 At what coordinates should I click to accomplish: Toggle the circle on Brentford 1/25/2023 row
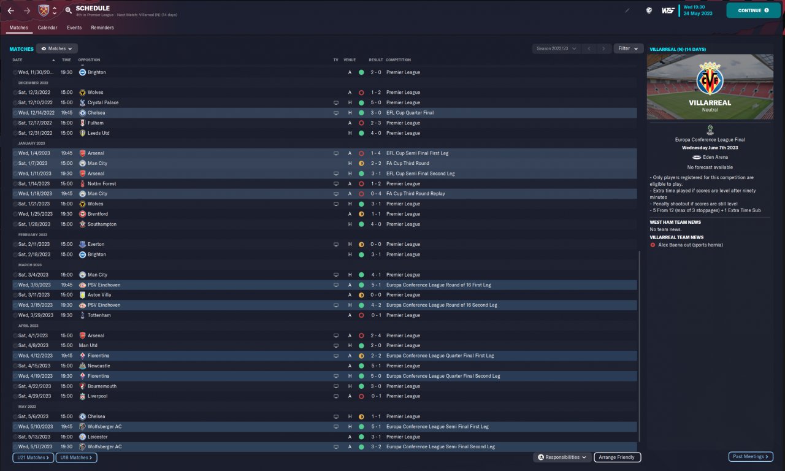(x=15, y=214)
